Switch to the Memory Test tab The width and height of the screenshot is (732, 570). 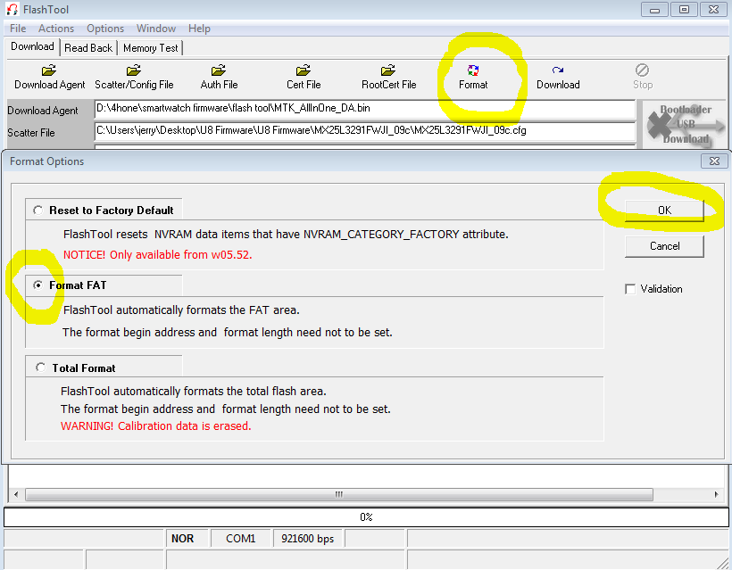pyautogui.click(x=150, y=48)
